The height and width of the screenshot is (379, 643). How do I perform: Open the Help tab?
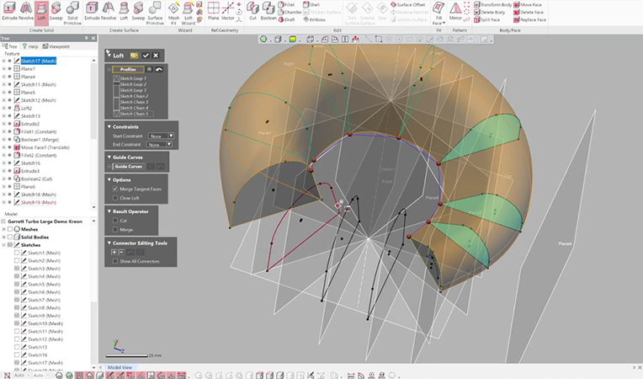point(30,46)
